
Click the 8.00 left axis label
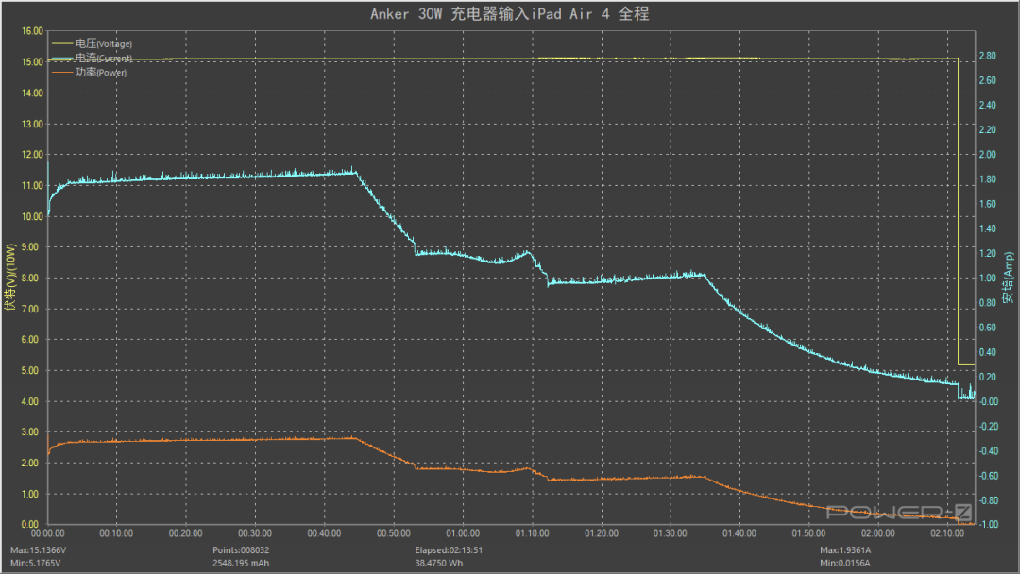[x=32, y=279]
